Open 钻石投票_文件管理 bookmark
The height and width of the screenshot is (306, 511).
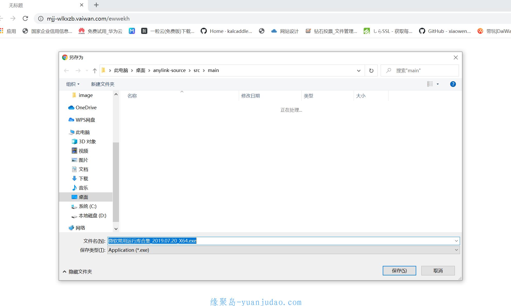[x=331, y=31]
